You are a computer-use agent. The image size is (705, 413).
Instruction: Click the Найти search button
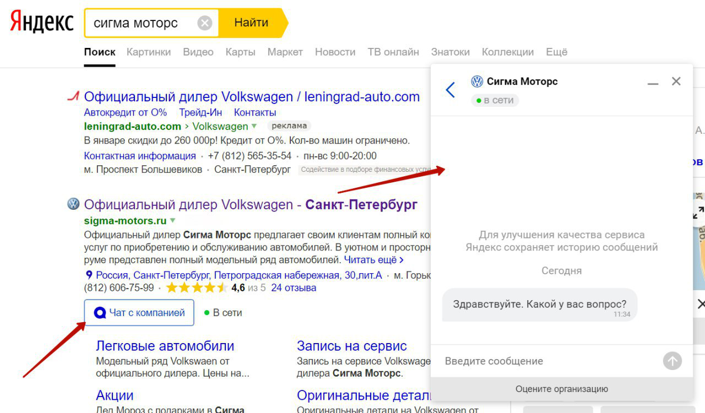tap(252, 23)
